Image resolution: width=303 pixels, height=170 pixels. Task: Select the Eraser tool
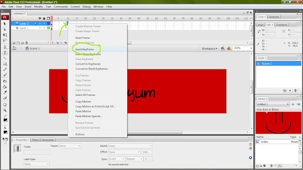[x=5, y=98]
